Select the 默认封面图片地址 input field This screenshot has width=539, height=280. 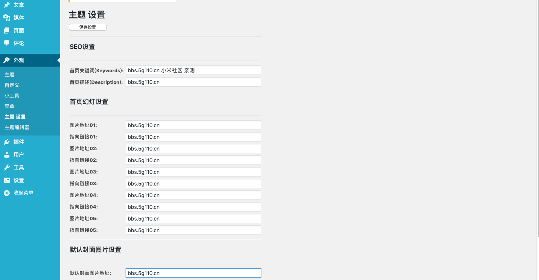(193, 273)
